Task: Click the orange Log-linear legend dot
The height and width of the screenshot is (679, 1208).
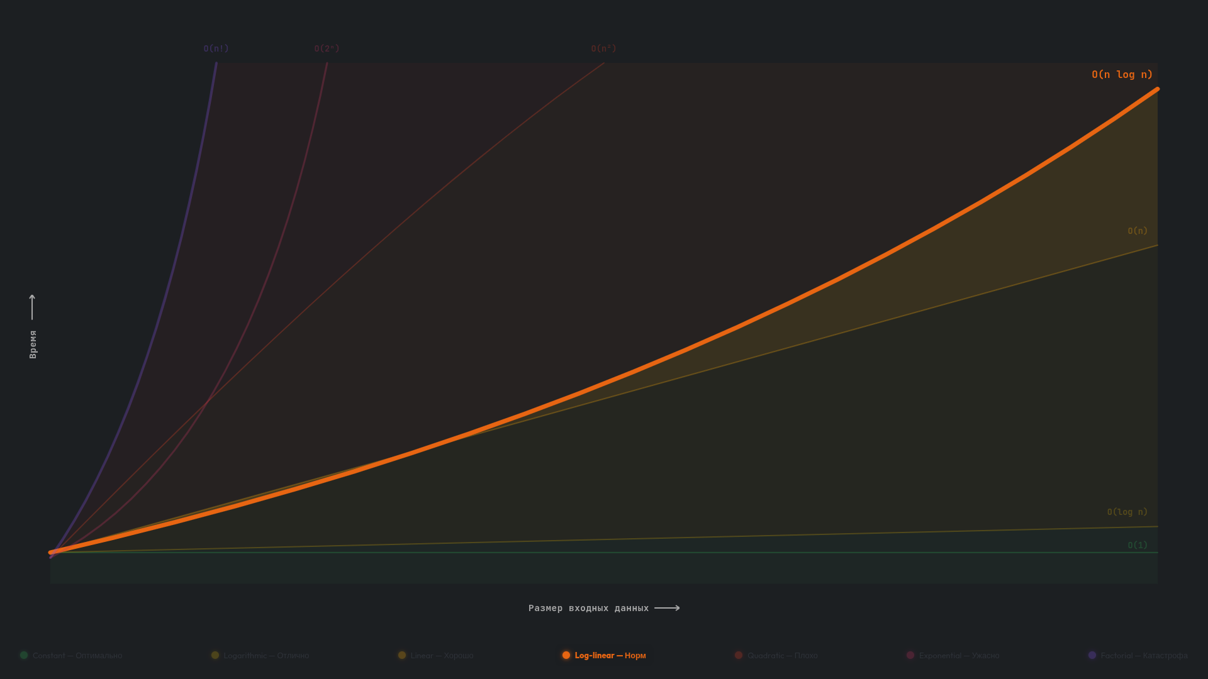Action: pos(566,655)
